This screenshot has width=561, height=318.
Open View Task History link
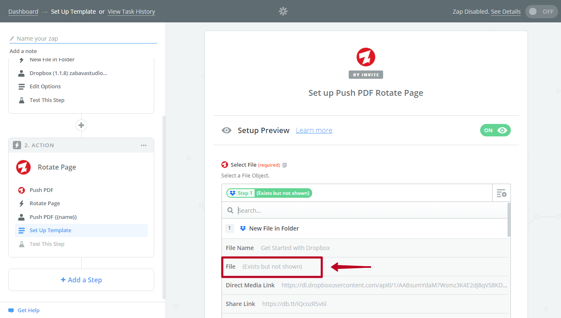tap(131, 12)
